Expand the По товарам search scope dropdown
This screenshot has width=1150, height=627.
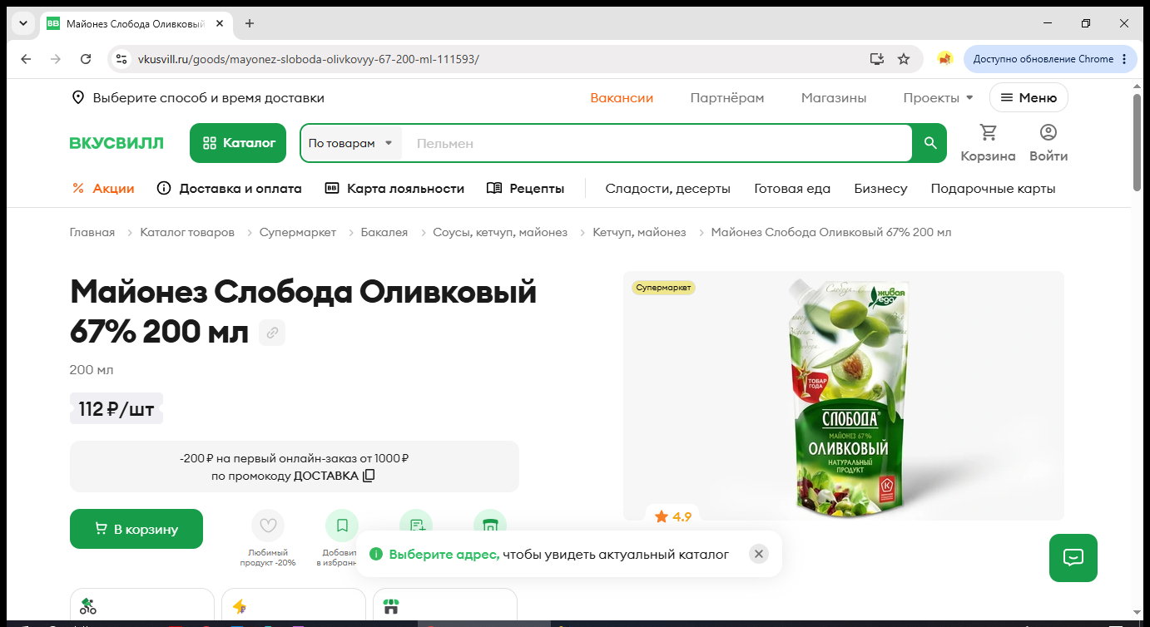(350, 143)
